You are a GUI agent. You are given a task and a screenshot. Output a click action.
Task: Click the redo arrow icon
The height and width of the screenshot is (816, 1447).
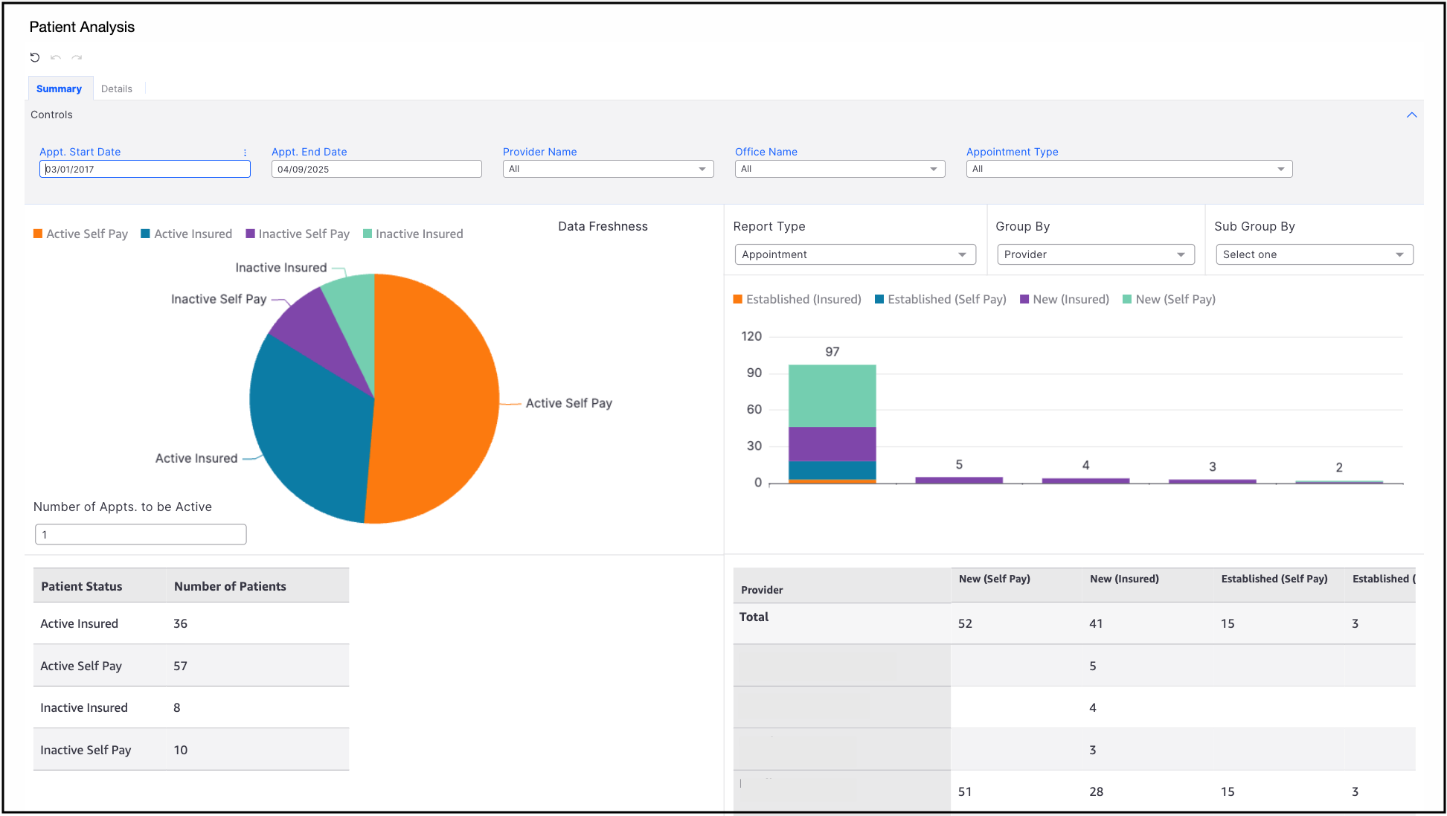(x=77, y=57)
